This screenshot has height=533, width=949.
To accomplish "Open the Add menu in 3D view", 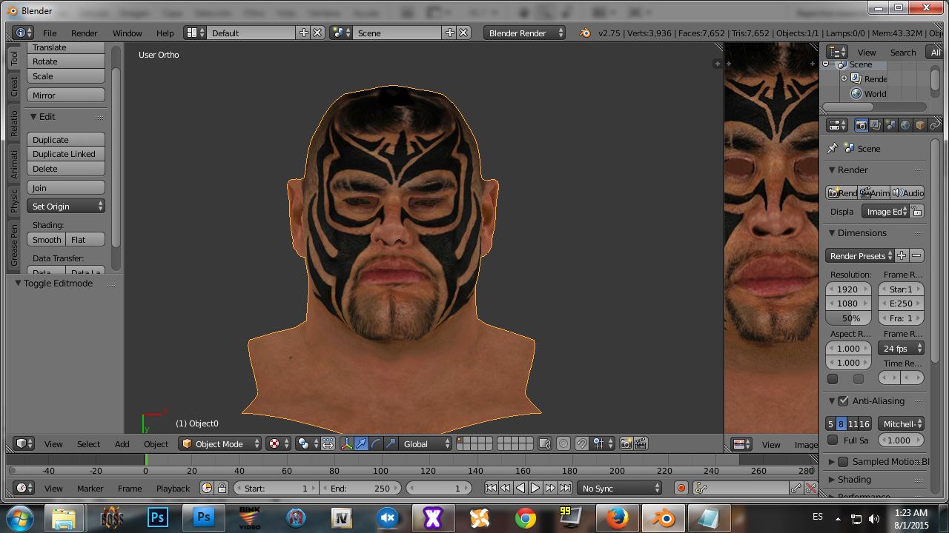I will pos(122,444).
